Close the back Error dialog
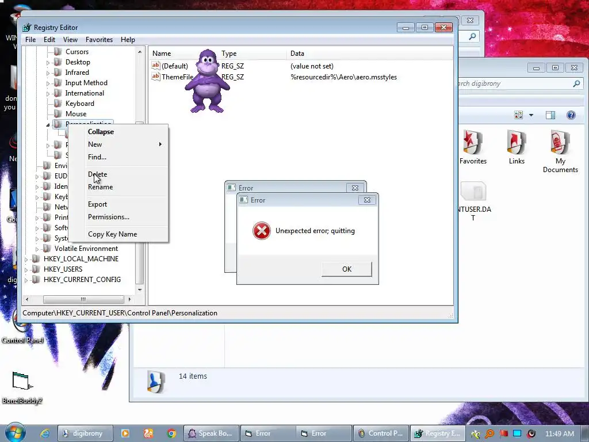The height and width of the screenshot is (442, 589). [x=355, y=188]
